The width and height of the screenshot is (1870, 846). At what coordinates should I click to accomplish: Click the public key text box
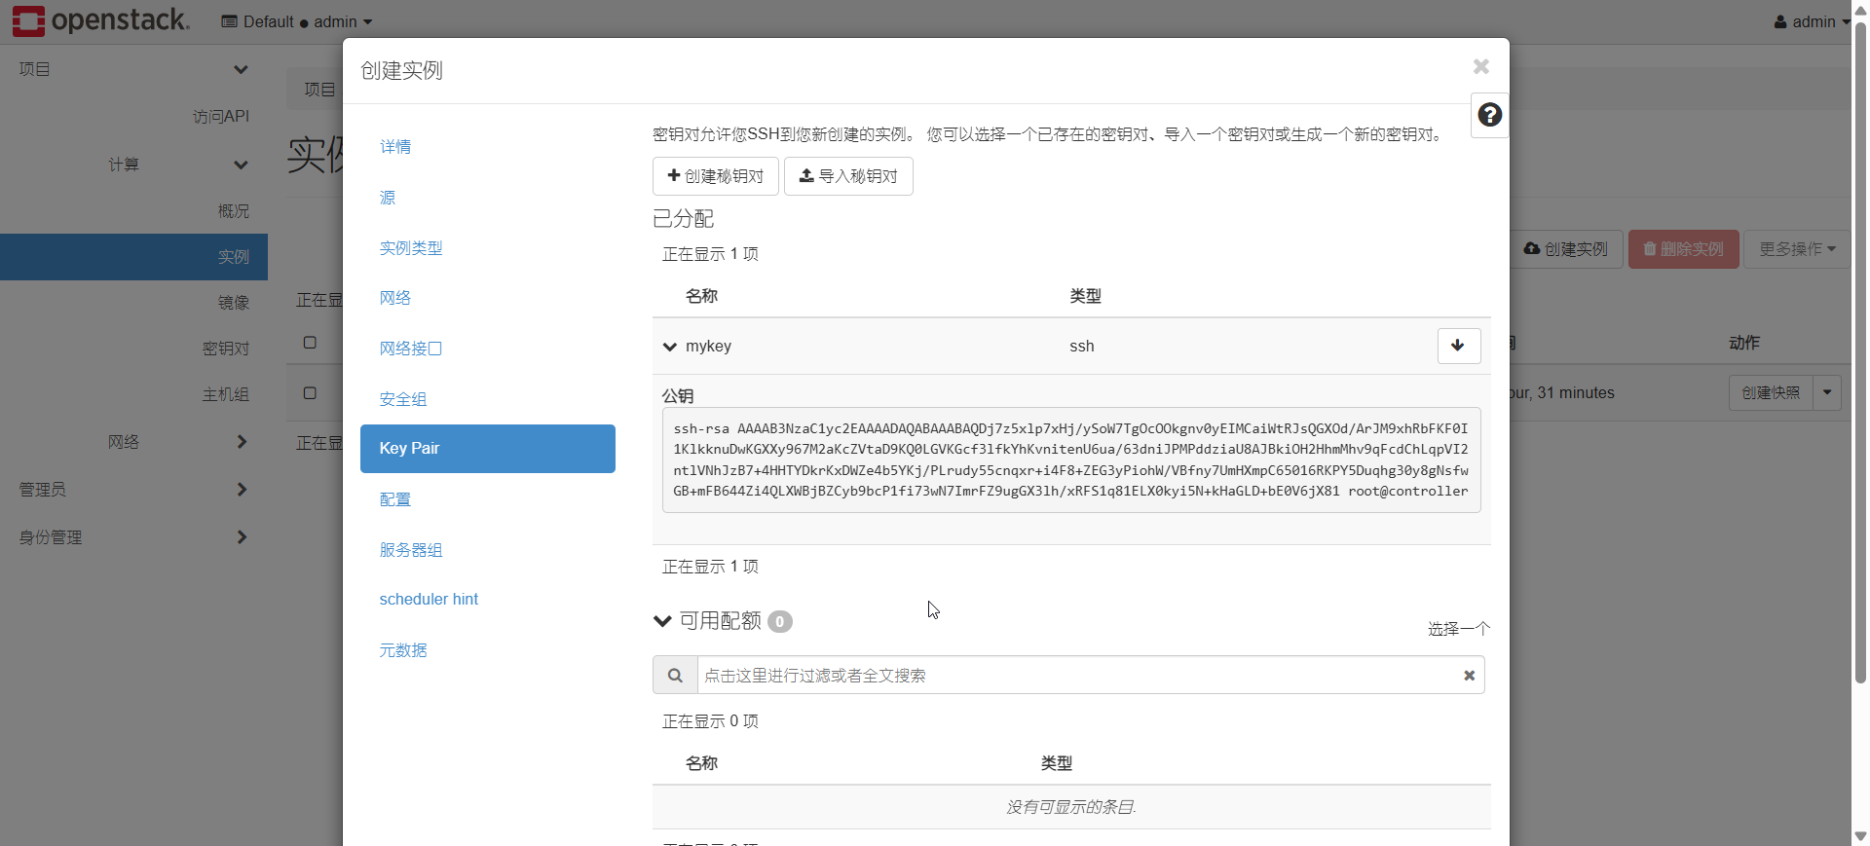click(x=1071, y=460)
